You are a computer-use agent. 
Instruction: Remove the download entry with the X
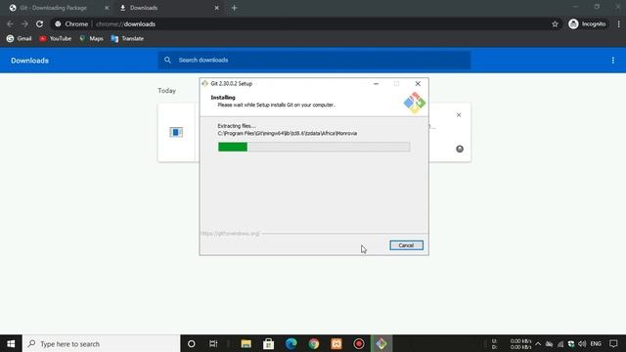click(x=459, y=115)
